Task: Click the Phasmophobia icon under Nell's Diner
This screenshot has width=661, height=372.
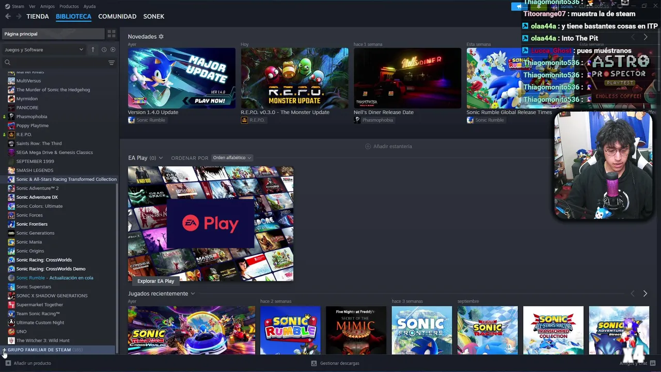Action: [x=357, y=120]
